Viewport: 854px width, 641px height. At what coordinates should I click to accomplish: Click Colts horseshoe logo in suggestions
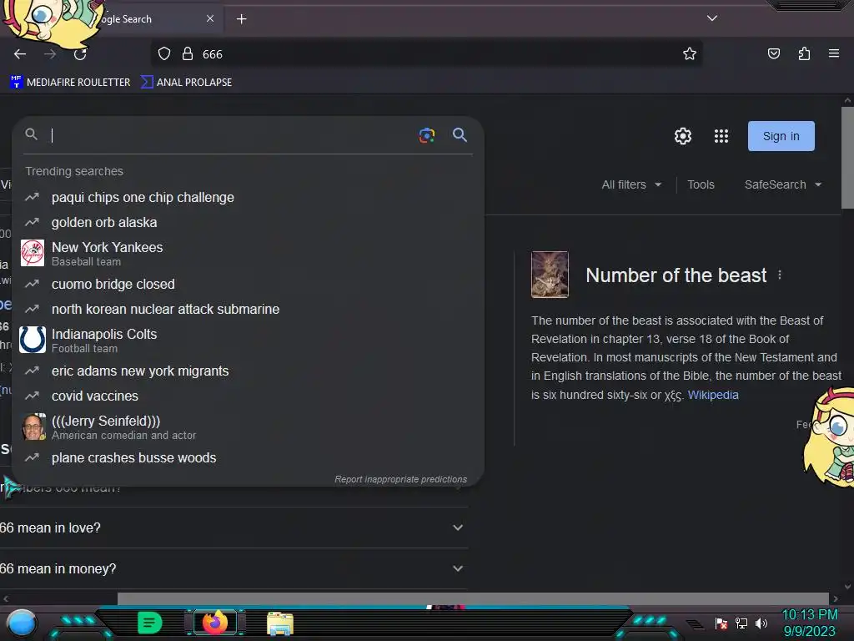click(x=33, y=341)
